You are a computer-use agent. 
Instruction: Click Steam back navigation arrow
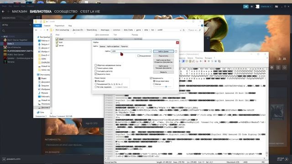tap(3, 11)
